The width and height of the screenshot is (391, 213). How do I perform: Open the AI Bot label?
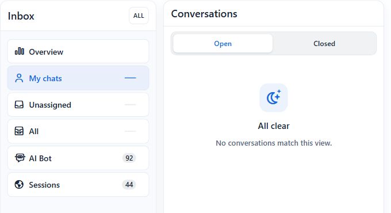click(x=40, y=158)
